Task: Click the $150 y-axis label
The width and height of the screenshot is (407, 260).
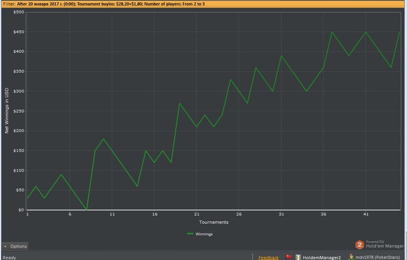Action: point(19,151)
